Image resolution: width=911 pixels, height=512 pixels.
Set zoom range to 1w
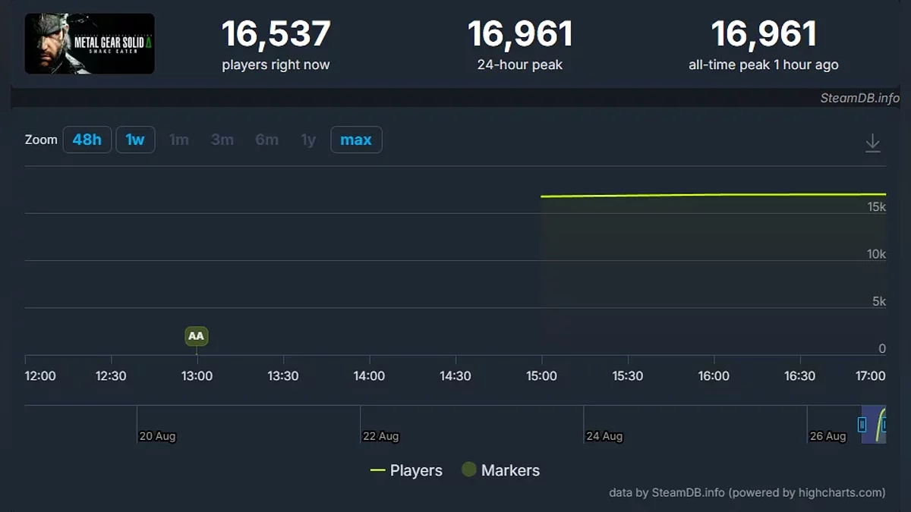pos(135,140)
